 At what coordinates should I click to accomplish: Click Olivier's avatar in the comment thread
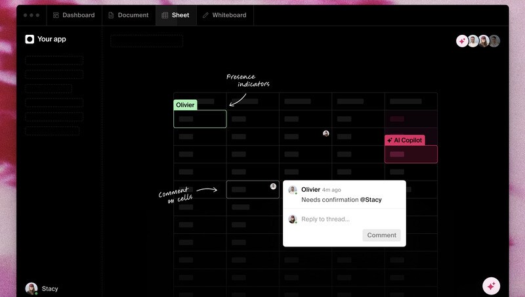click(293, 190)
